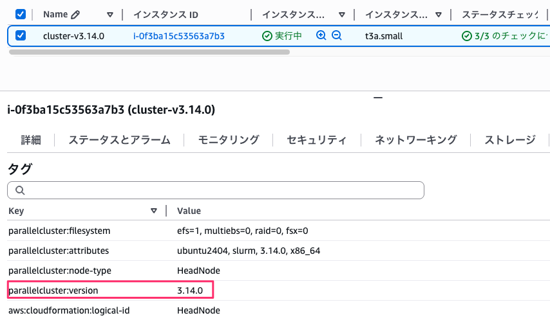
Task: Click the green running status check icon
Action: click(267, 36)
